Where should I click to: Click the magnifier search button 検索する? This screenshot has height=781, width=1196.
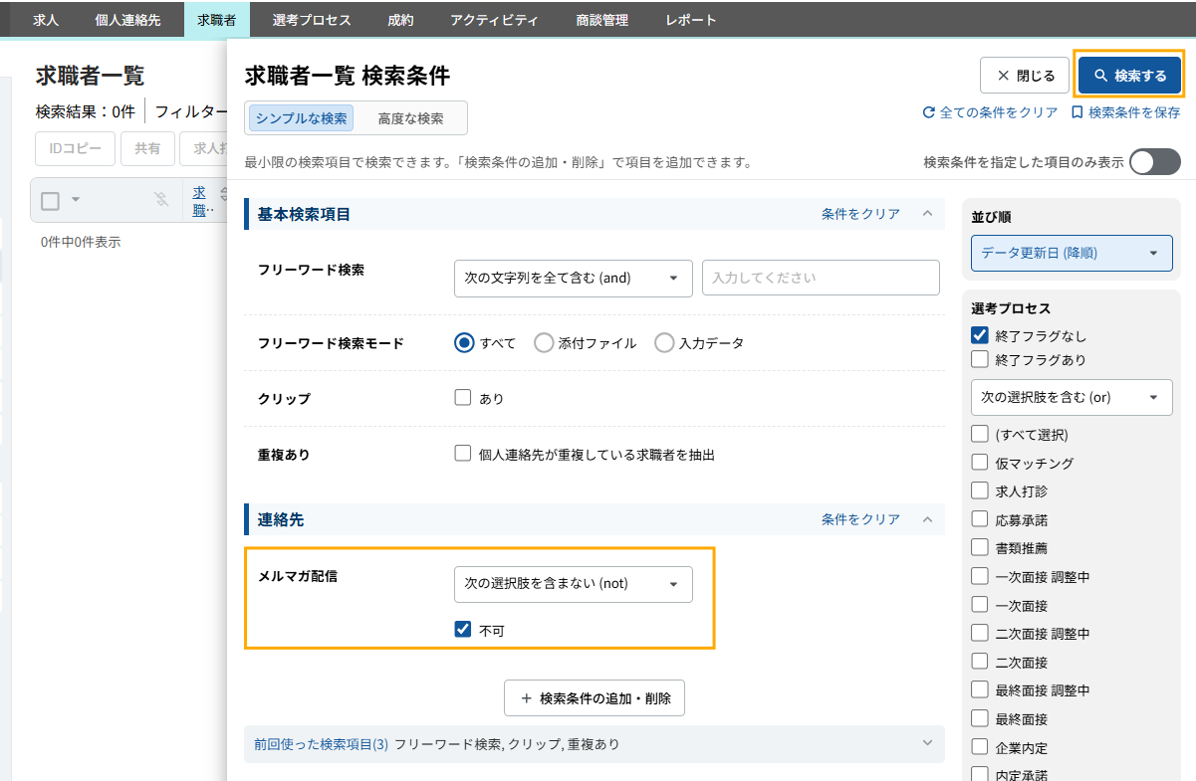point(1129,76)
